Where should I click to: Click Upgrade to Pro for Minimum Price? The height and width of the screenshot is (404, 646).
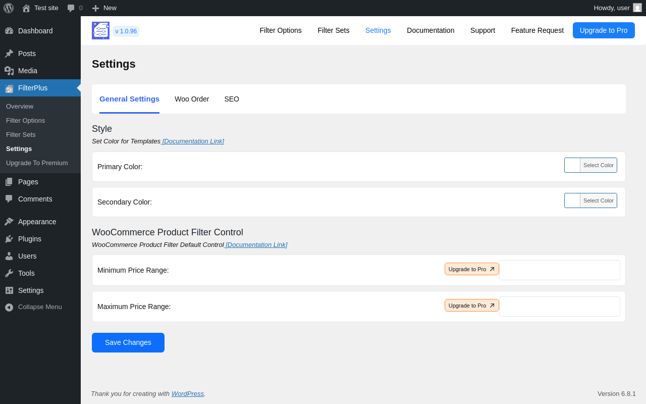(472, 269)
